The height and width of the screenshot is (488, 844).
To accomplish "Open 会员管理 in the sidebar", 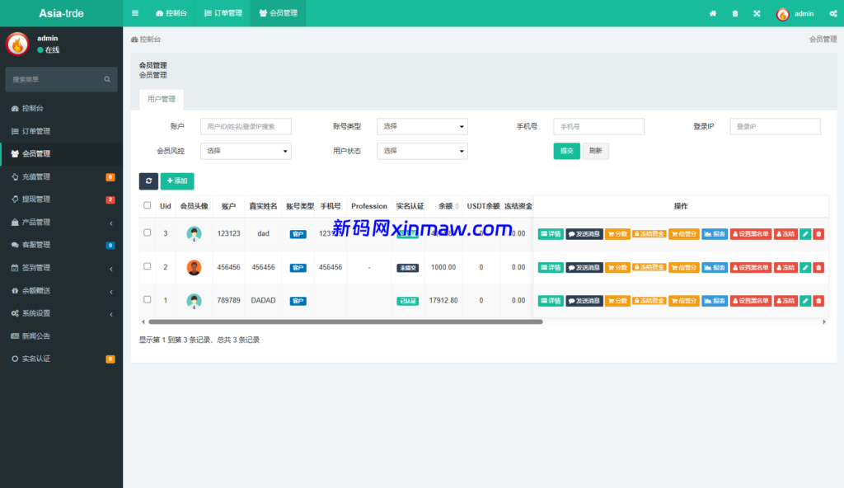I will tap(61, 153).
